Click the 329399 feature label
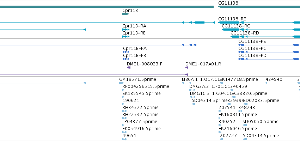Image resolution: width=300 pixels, height=141 pixels. (x=236, y=101)
